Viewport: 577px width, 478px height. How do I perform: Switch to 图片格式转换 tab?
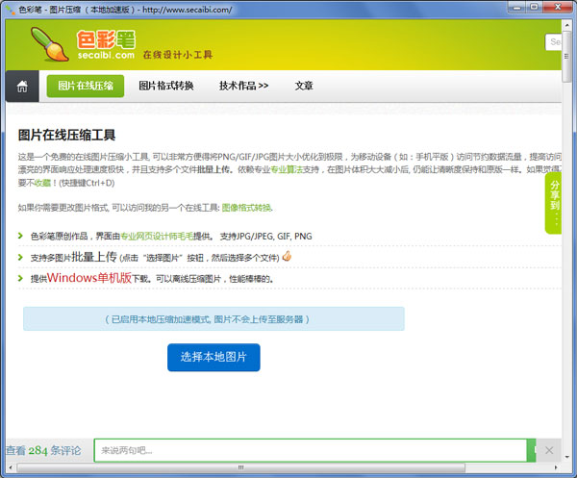pos(166,86)
